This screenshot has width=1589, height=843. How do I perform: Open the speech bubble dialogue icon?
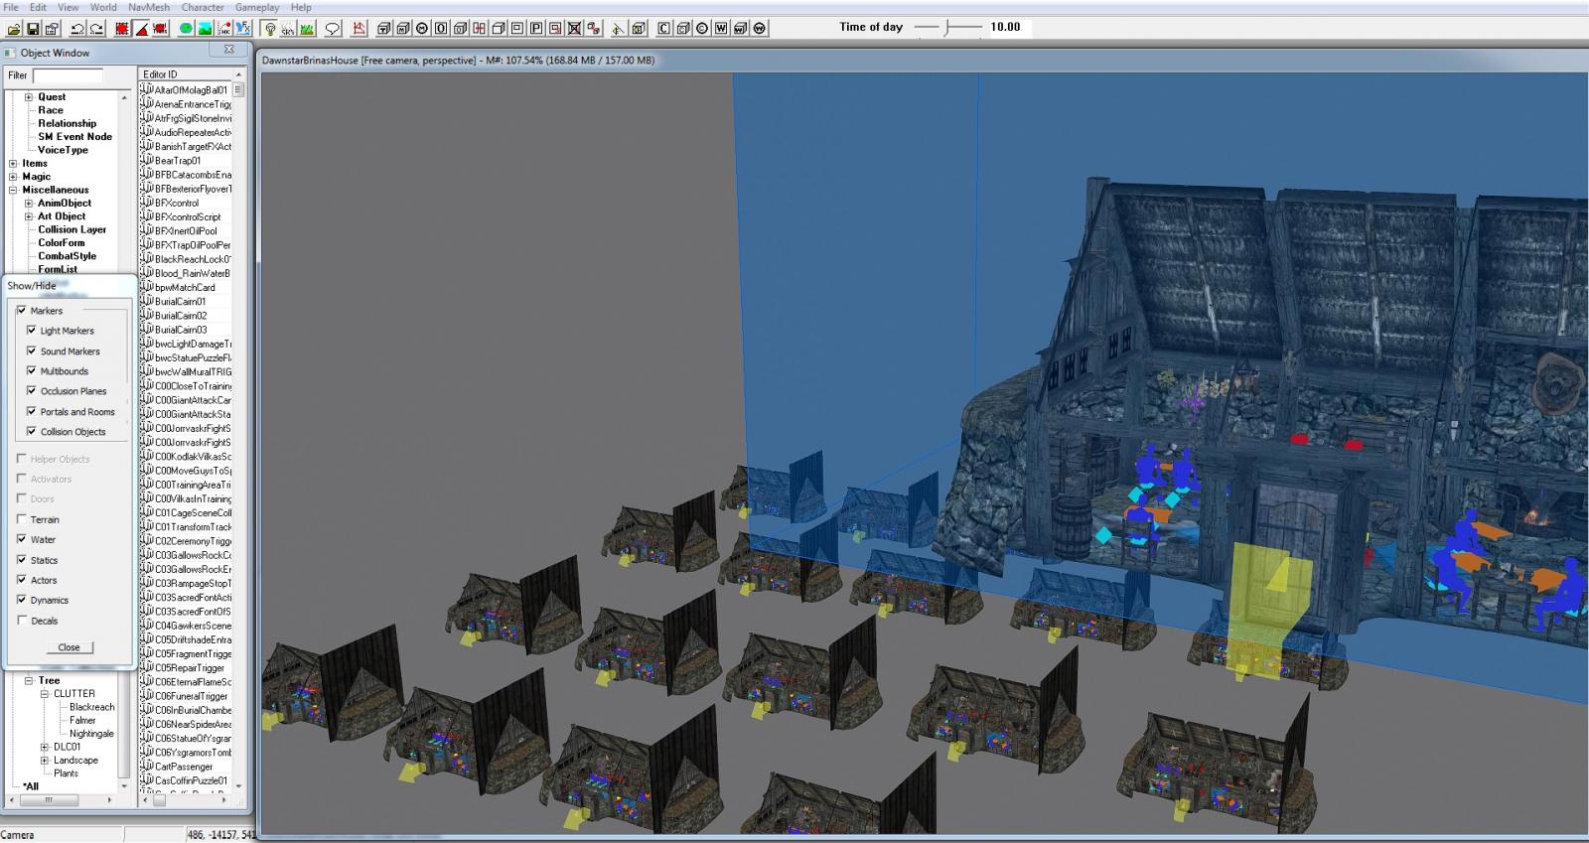[333, 29]
